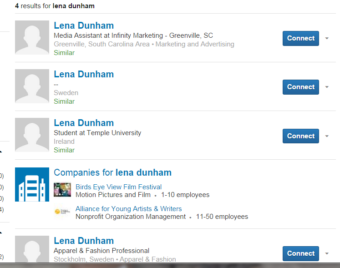Screen dimensions: 340x268
Task: Connect with Apparel & Fashion Professional
Action: [300, 253]
